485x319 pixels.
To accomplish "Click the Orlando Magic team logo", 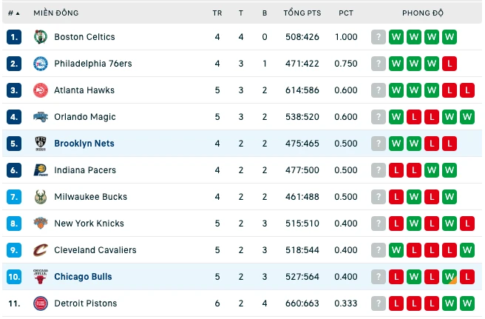I will click(41, 117).
